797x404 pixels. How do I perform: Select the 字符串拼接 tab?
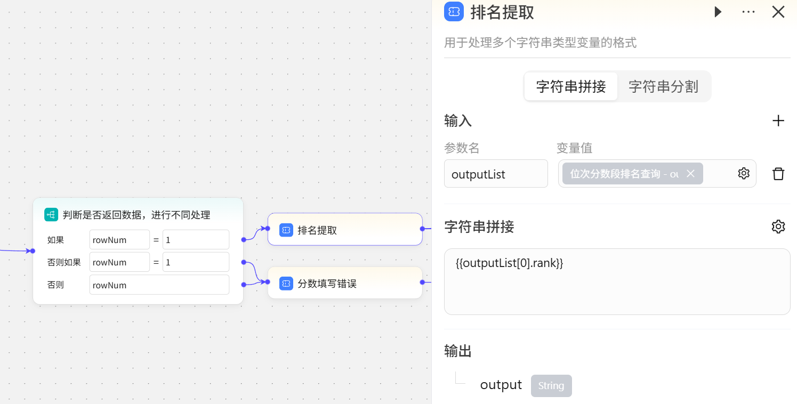571,86
